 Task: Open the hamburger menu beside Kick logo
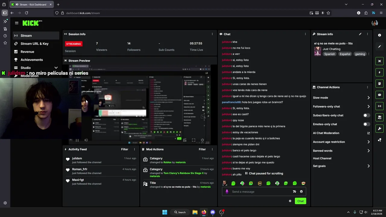tap(17, 23)
